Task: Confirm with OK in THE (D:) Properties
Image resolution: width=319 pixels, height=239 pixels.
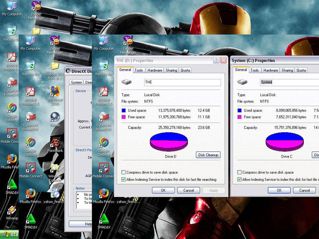Action: pyautogui.click(x=163, y=190)
